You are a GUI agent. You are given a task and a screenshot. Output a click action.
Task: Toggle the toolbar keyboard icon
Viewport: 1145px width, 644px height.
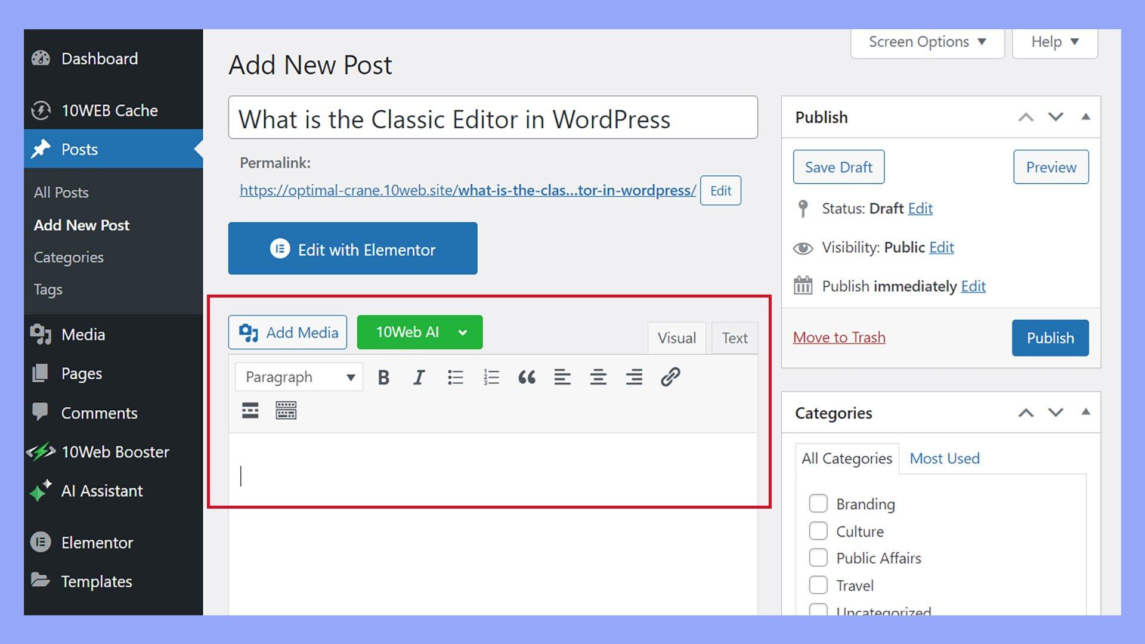(286, 410)
